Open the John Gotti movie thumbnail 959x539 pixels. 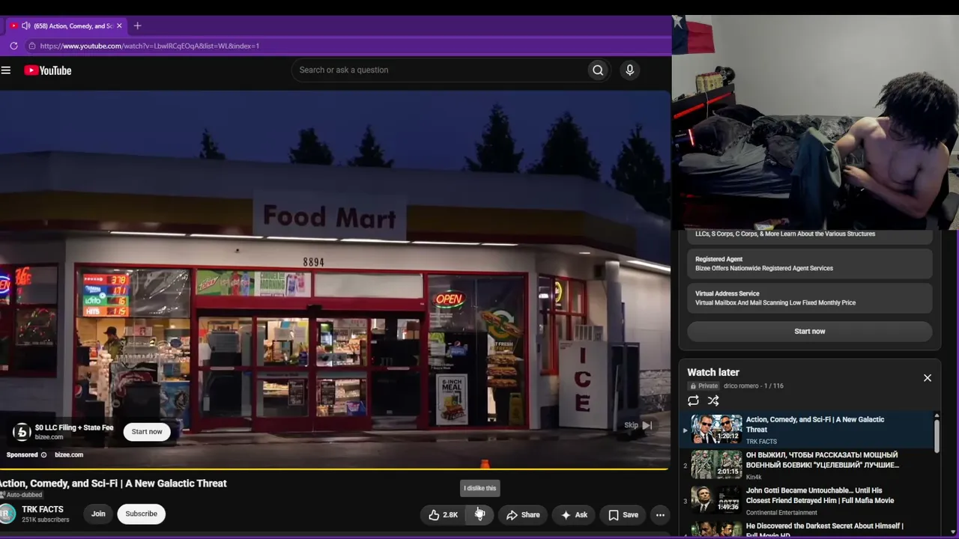point(716,500)
